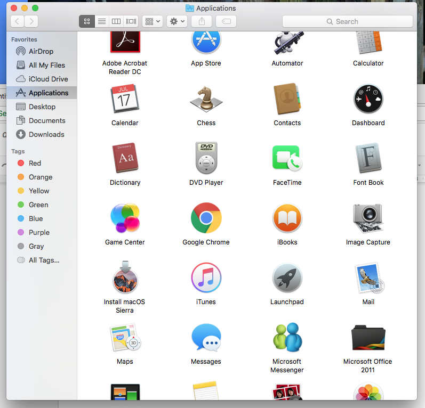Viewport: 425px width, 408px height.
Task: Click the Finder Search field
Action: coord(348,21)
